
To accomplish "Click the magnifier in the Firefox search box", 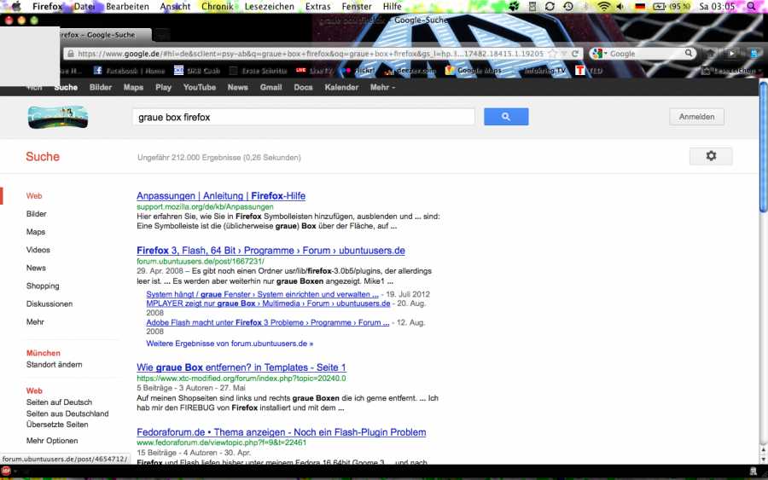I will (x=689, y=54).
